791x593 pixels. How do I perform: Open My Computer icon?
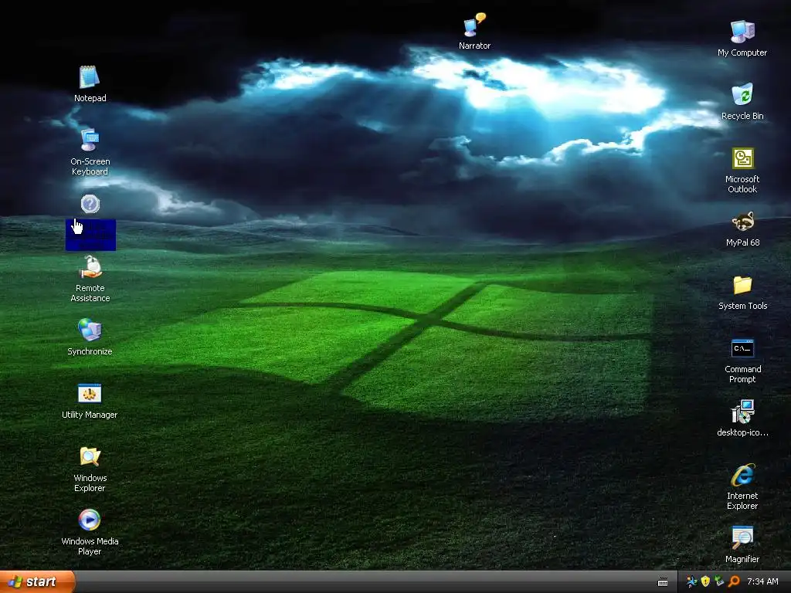(x=742, y=39)
